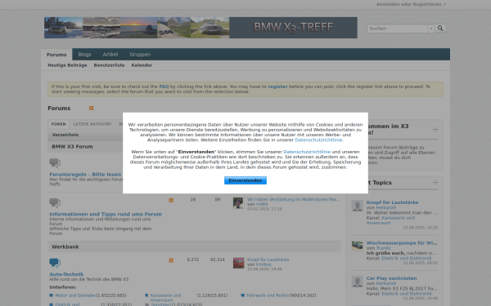
Task: Open user TrunKz profile
Action: 383,248
